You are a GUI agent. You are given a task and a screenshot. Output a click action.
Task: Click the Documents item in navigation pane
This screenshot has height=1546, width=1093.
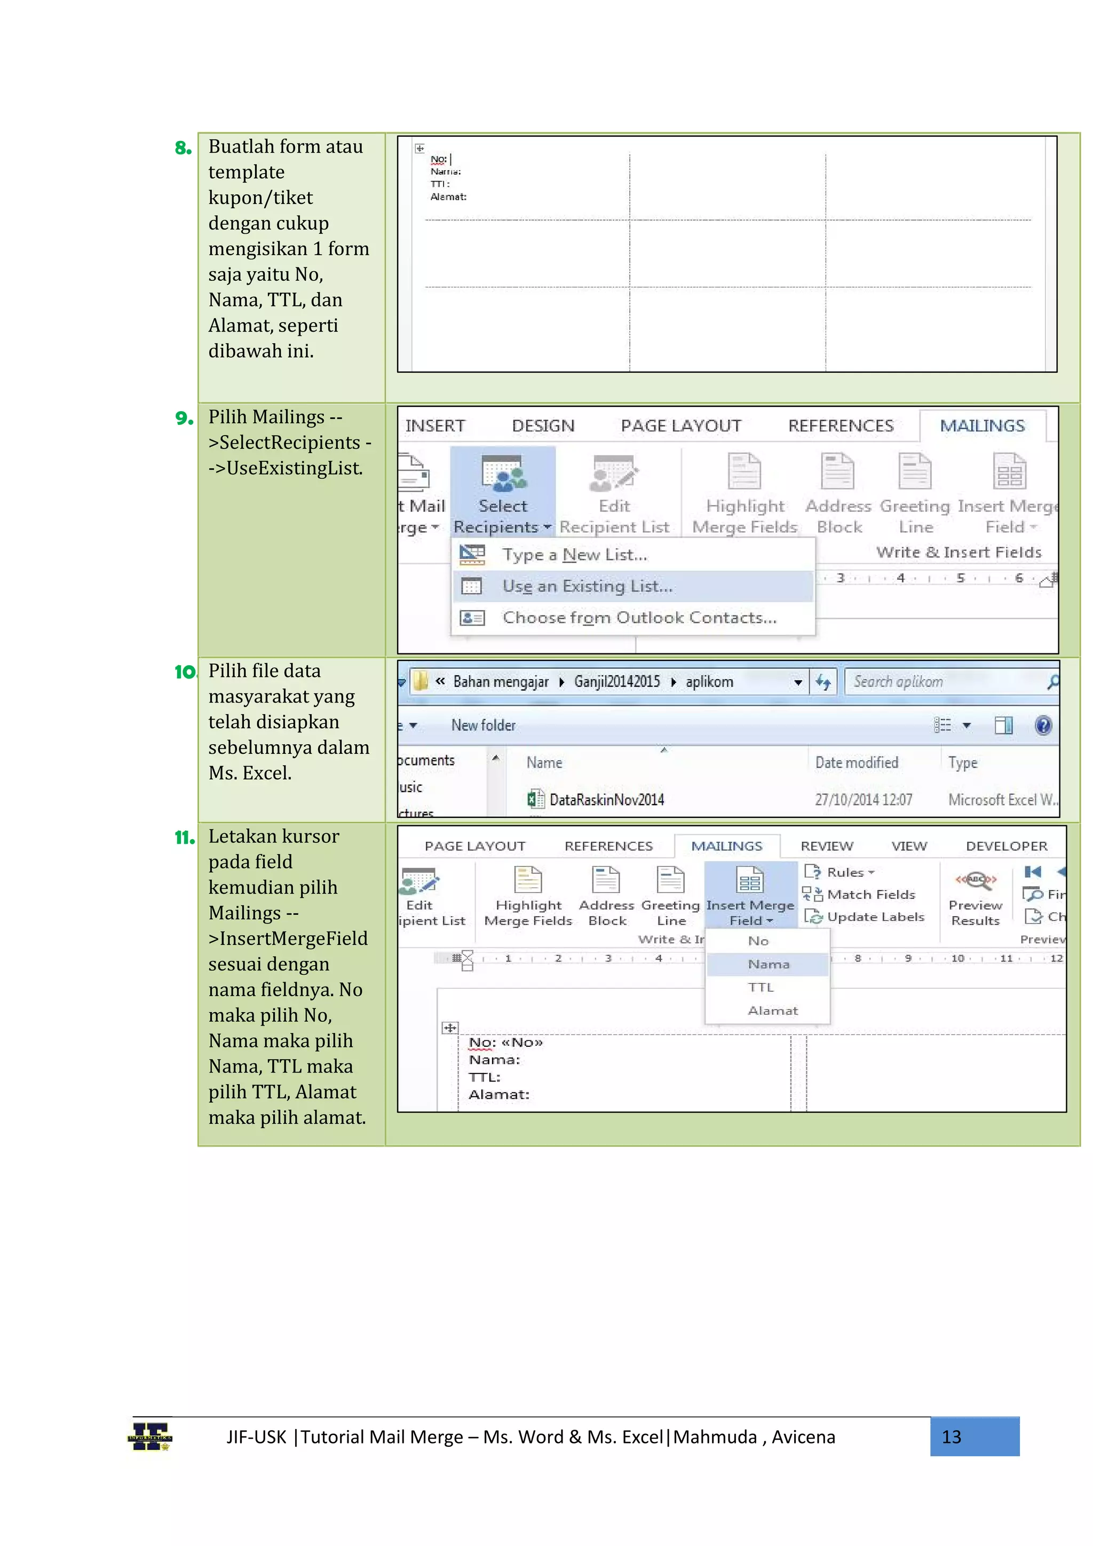click(x=427, y=760)
